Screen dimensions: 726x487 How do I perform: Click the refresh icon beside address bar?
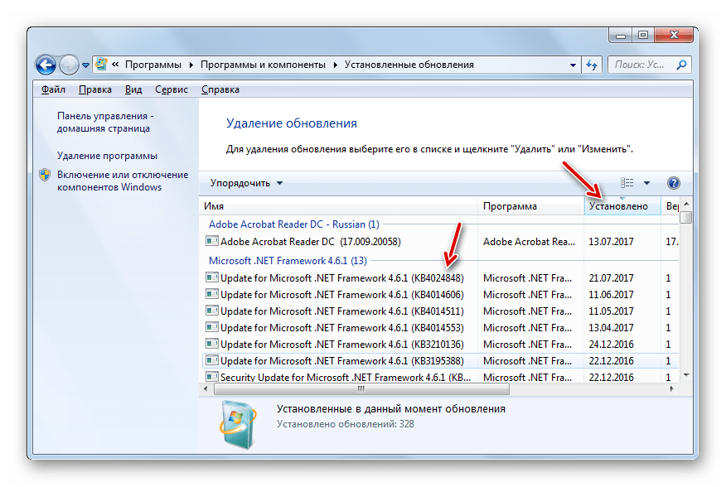pyautogui.click(x=593, y=65)
